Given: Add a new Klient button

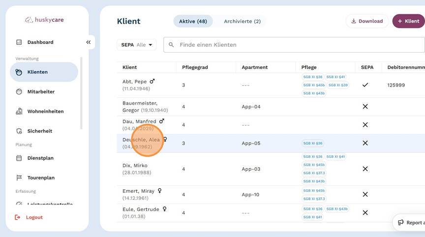Looking at the screenshot, I should [x=408, y=21].
